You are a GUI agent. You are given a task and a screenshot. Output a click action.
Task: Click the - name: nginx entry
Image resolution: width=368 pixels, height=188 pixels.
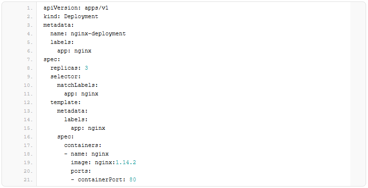86,154
